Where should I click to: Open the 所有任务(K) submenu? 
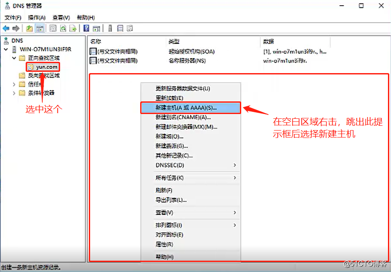pyautogui.click(x=191, y=178)
